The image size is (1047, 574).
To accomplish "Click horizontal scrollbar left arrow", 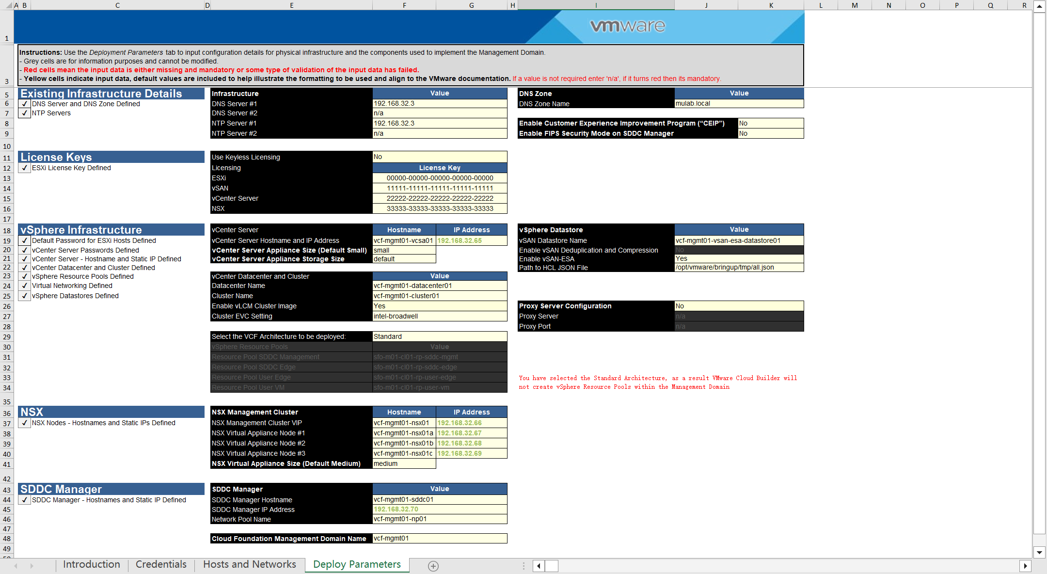I will (539, 566).
